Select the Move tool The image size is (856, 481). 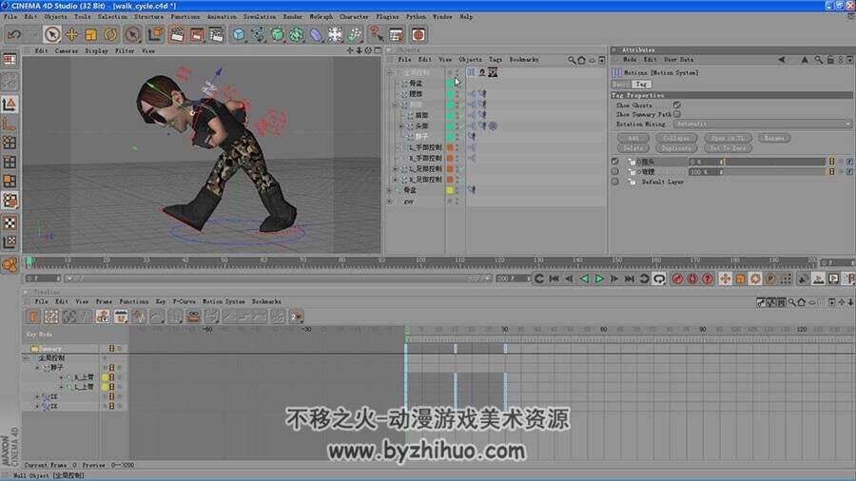tap(71, 35)
